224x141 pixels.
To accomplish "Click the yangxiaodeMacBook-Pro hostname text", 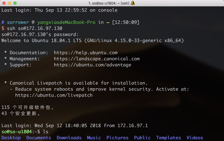I will pyautogui.click(x=66, y=22).
